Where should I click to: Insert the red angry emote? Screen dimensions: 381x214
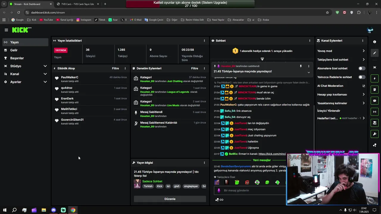tap(247, 182)
